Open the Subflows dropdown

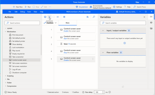[x=50, y=23]
